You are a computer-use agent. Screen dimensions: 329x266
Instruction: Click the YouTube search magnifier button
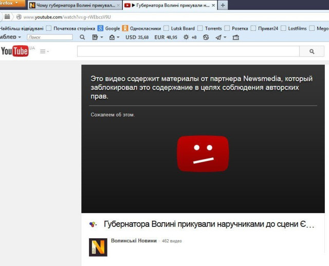pyautogui.click(x=312, y=51)
